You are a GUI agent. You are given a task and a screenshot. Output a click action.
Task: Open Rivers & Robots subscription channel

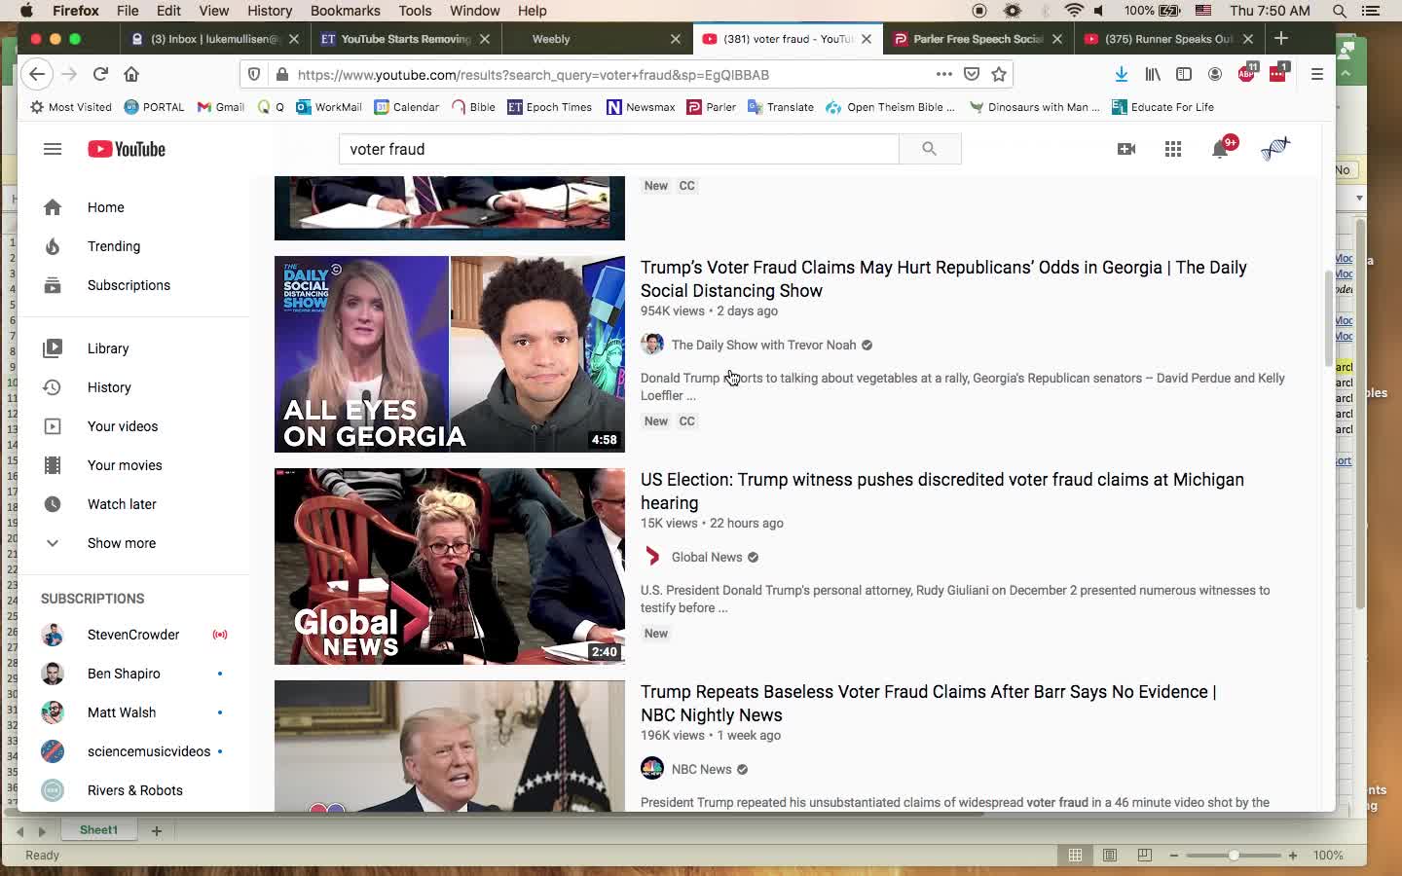point(136,790)
